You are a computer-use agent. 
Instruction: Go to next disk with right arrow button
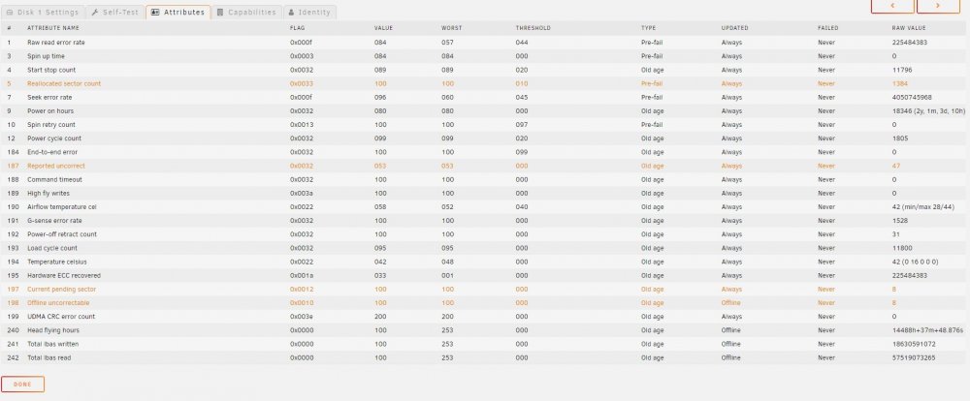pyautogui.click(x=938, y=5)
